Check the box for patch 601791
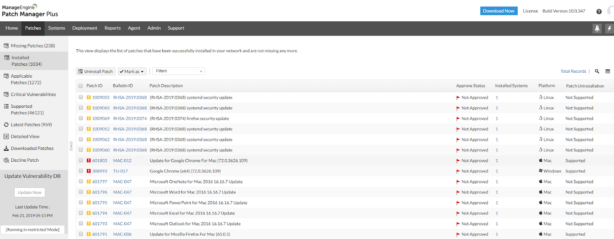 (81, 234)
